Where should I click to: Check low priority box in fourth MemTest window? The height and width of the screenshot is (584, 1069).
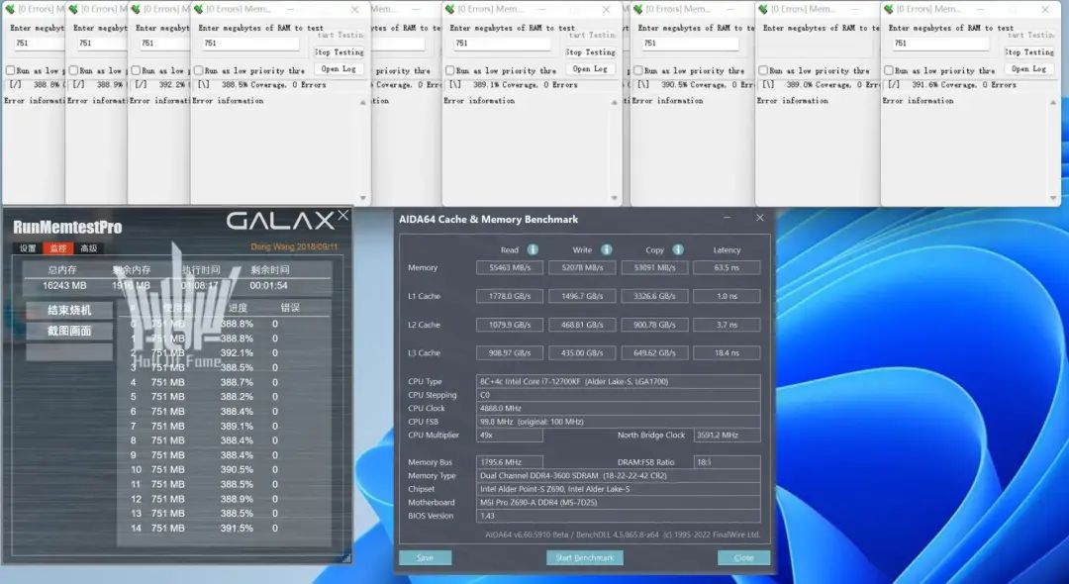199,71
